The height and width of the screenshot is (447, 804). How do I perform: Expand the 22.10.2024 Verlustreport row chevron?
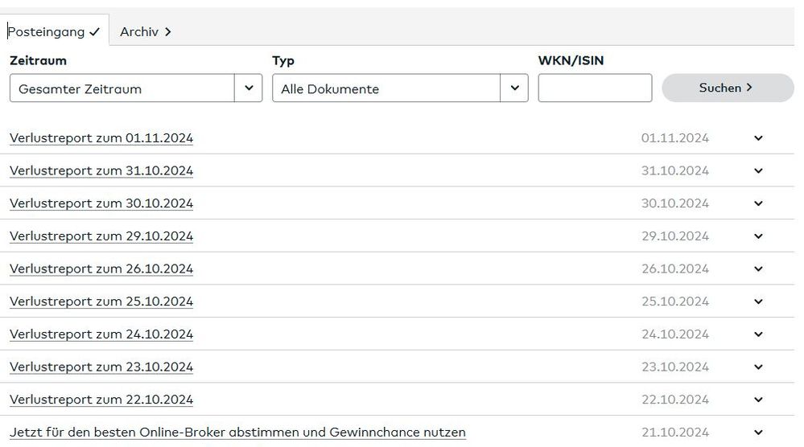(x=758, y=400)
